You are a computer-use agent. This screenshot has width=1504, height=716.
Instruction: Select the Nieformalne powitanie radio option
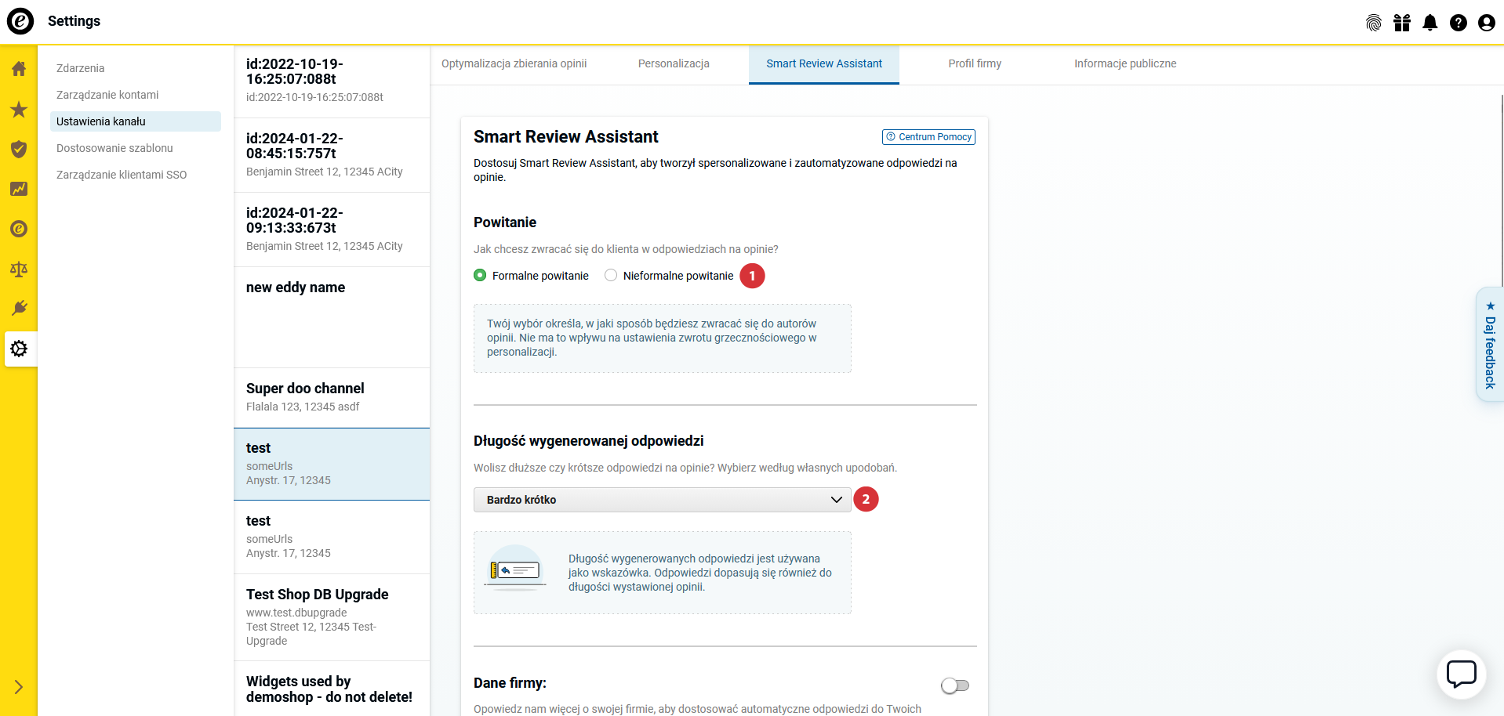click(611, 276)
